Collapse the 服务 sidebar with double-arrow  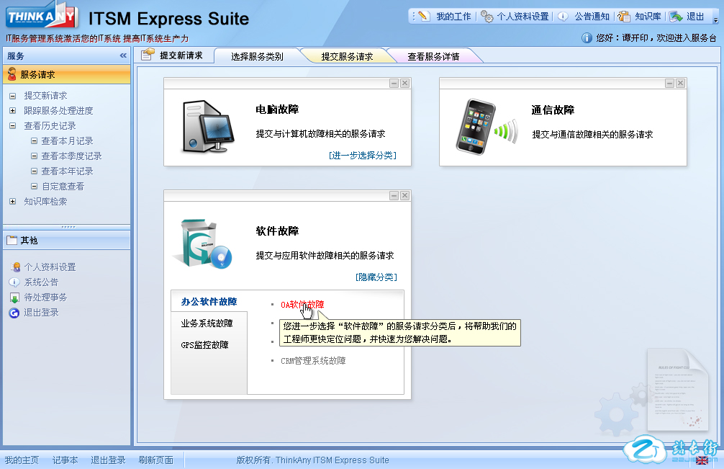123,55
